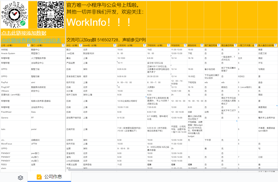Select 实习生7点可以走 cell

tap(158, 63)
